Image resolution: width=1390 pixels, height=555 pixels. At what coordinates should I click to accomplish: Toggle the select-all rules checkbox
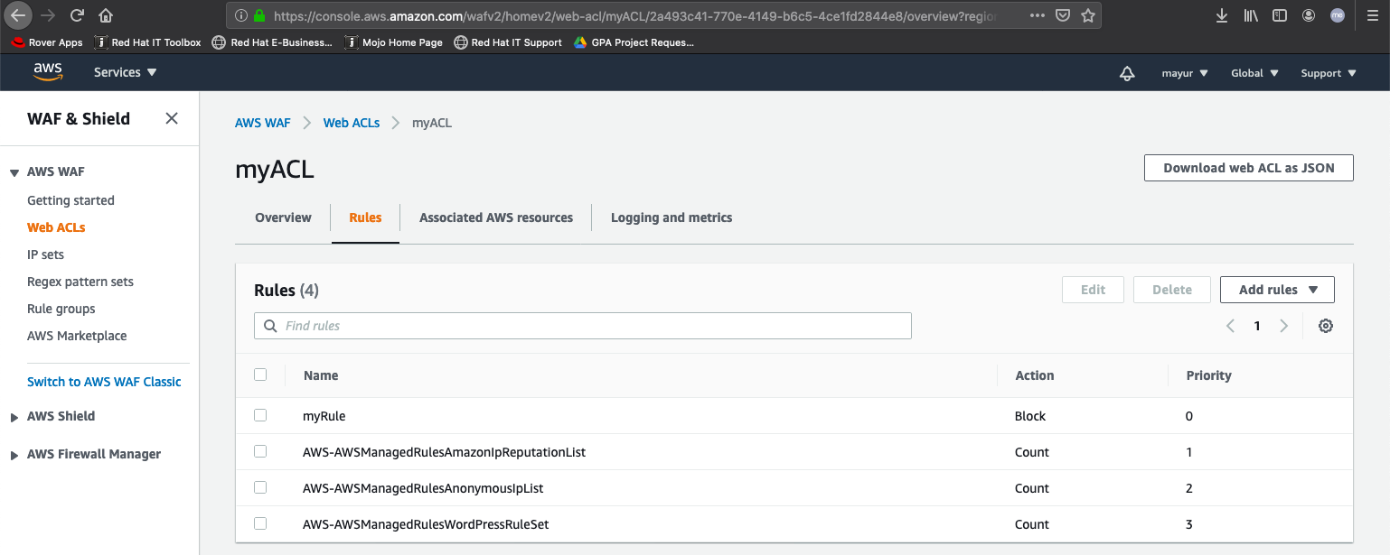(x=260, y=375)
